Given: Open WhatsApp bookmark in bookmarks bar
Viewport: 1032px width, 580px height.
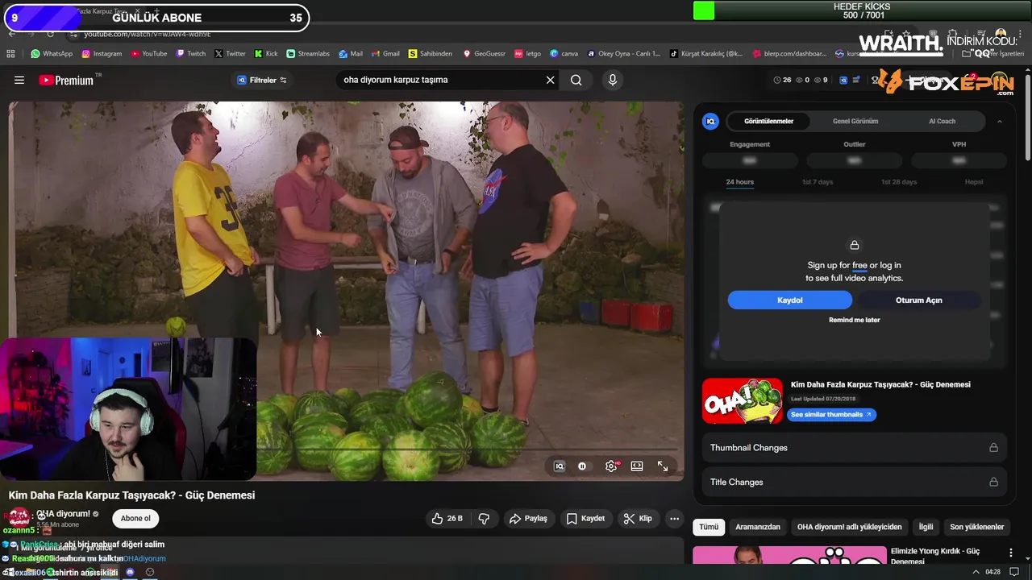Looking at the screenshot, I should tap(52, 54).
